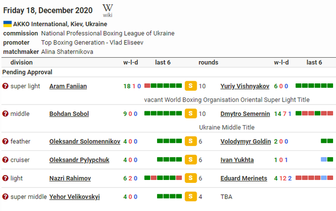Open the Wikipedia wiki icon link
The image size is (336, 211).
[107, 10]
